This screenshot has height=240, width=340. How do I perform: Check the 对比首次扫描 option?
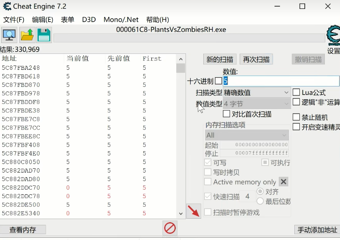(227, 114)
